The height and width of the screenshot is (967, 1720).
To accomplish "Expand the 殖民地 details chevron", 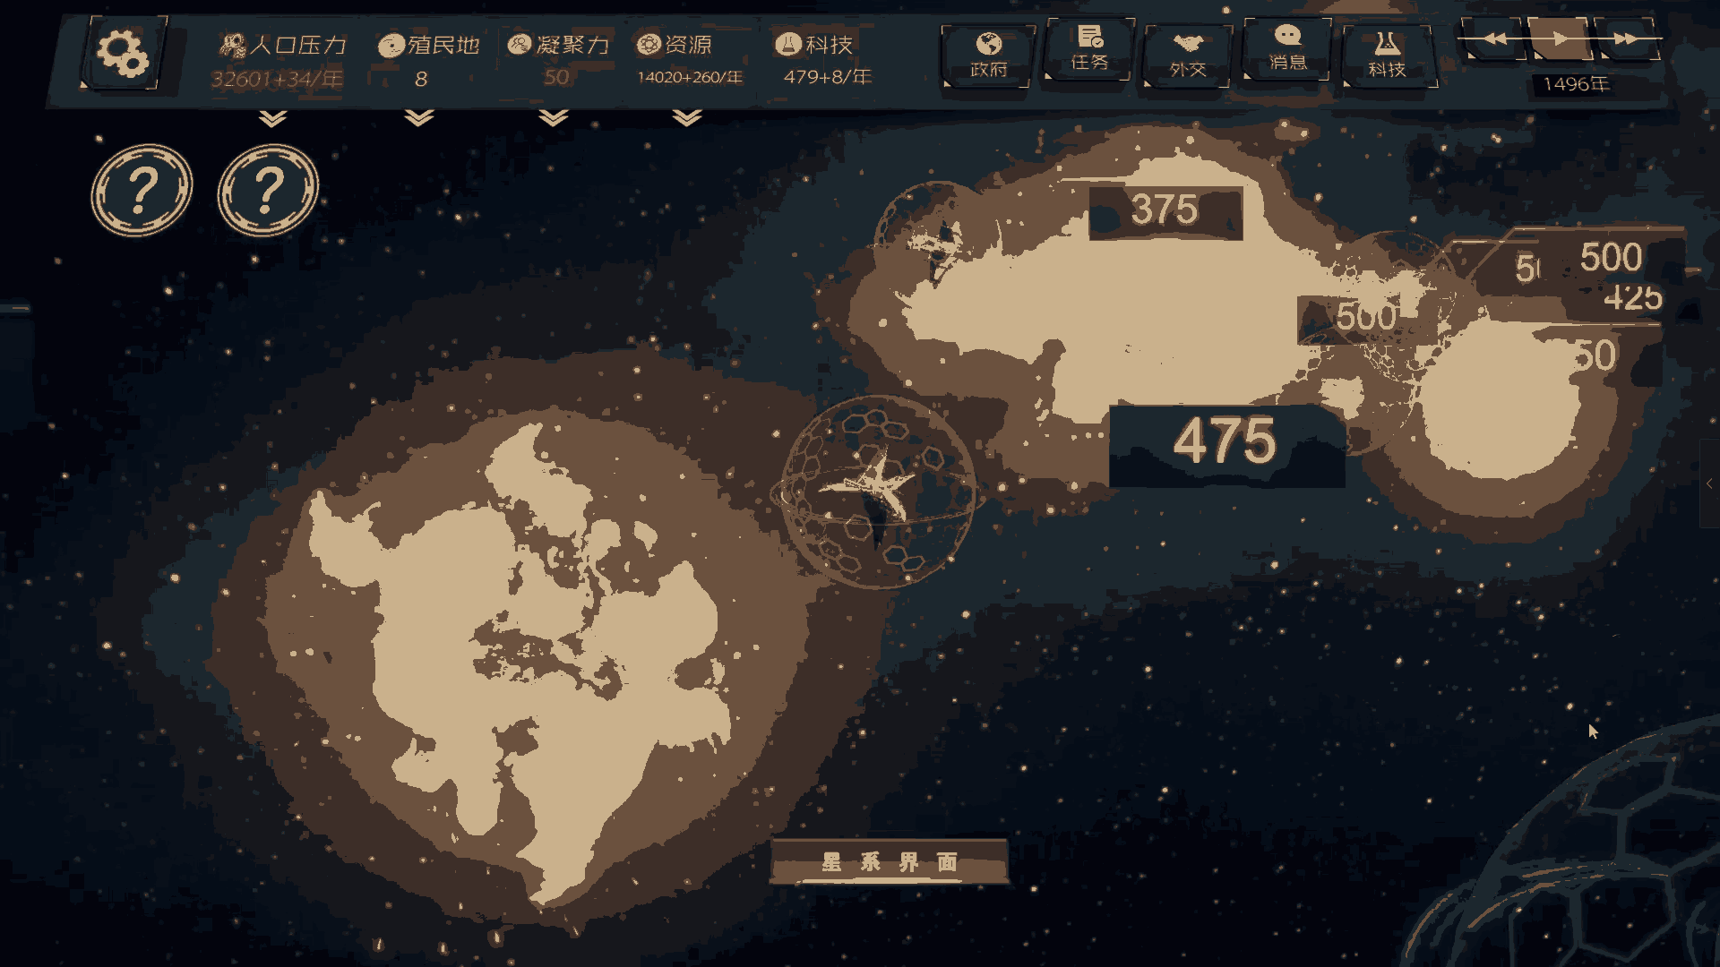I will click(419, 118).
